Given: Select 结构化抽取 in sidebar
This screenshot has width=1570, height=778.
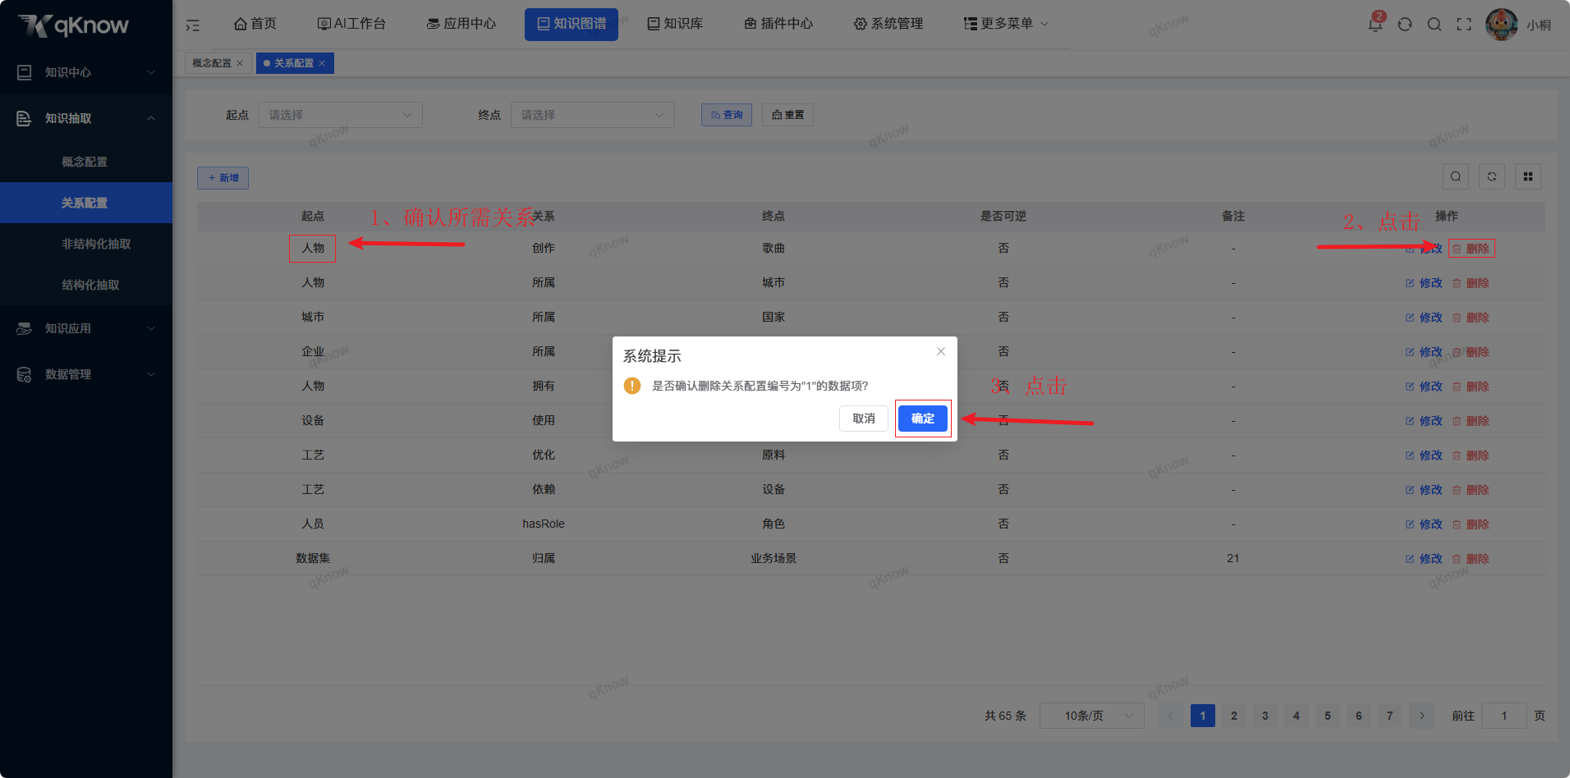Looking at the screenshot, I should click(x=86, y=285).
